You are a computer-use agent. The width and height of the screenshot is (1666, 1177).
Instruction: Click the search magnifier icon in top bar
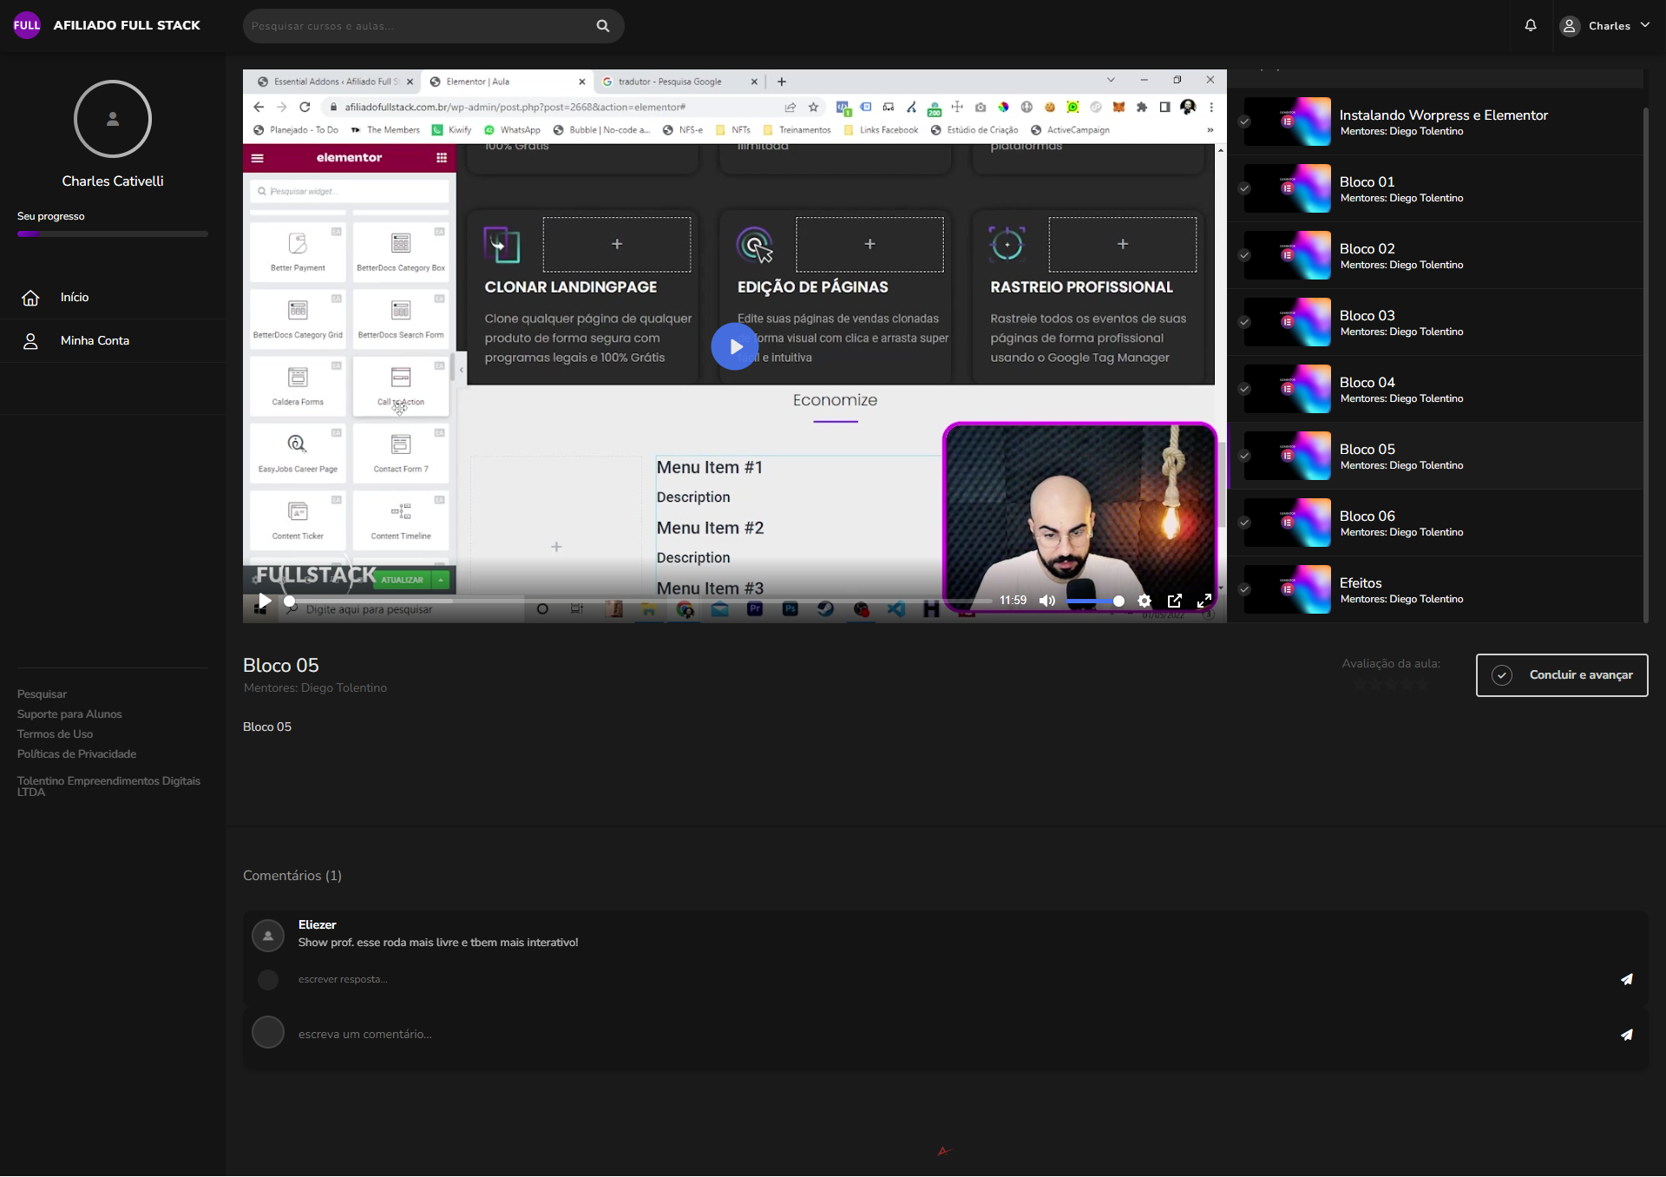point(603,26)
